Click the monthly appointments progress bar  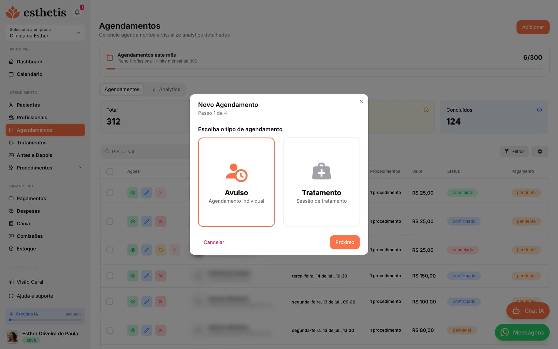tap(324, 69)
